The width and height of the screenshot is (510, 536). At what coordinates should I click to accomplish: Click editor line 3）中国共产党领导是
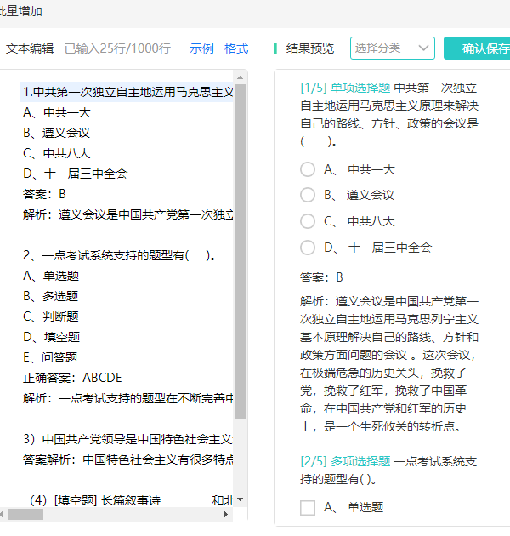127,439
